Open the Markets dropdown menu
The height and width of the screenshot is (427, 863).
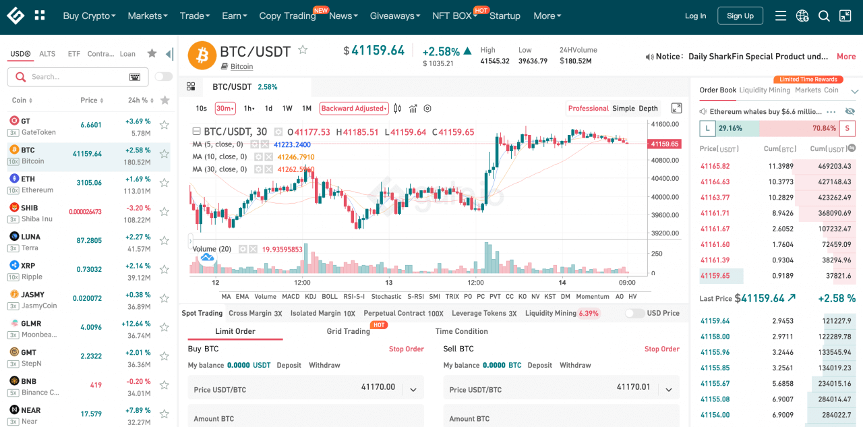148,16
